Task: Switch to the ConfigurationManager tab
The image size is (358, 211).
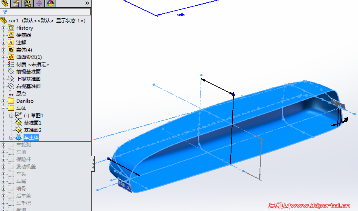Action: point(28,3)
